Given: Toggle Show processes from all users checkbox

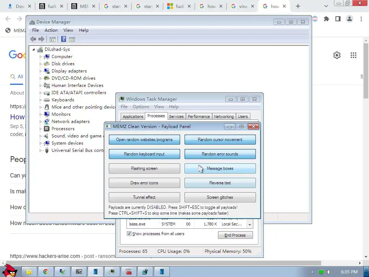Looking at the screenshot, I should (129, 233).
